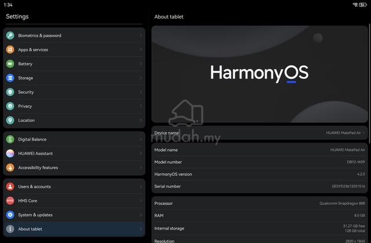Viewport: 371px width, 243px height.
Task: Tap the Biometrics & password key icon
Action: coord(10,35)
